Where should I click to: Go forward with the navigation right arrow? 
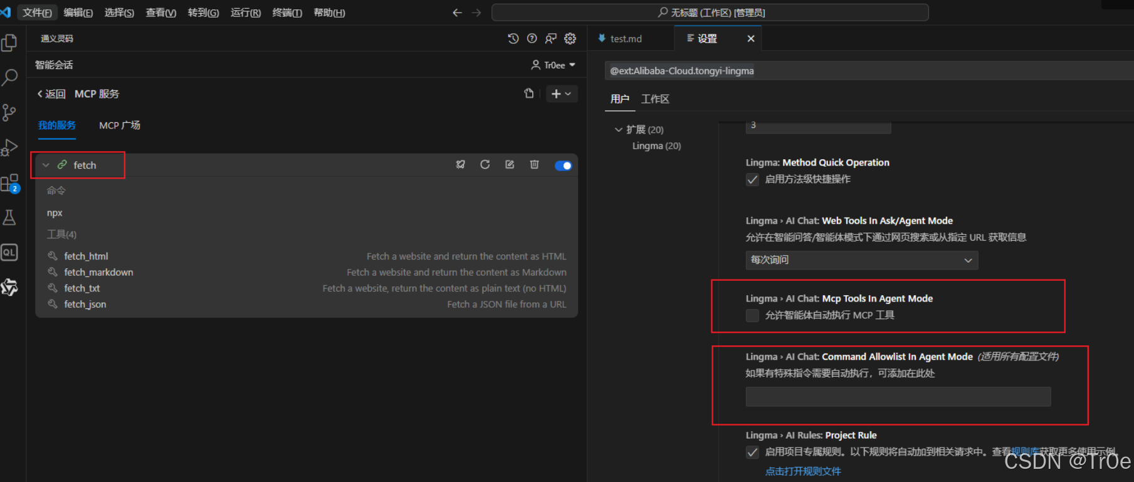476,13
